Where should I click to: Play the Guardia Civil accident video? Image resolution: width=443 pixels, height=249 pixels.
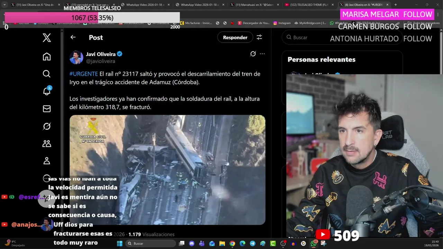[x=168, y=170]
